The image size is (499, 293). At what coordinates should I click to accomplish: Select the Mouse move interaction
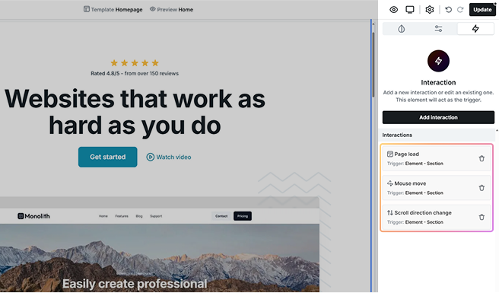pos(437,187)
